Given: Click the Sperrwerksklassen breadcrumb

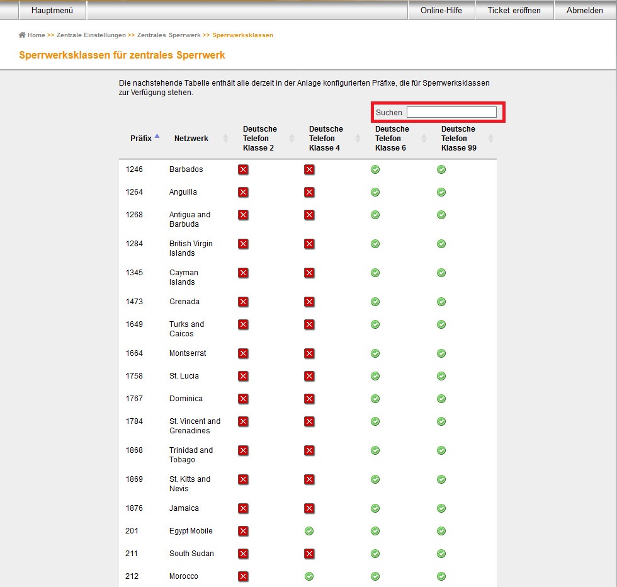Looking at the screenshot, I should click(x=243, y=35).
